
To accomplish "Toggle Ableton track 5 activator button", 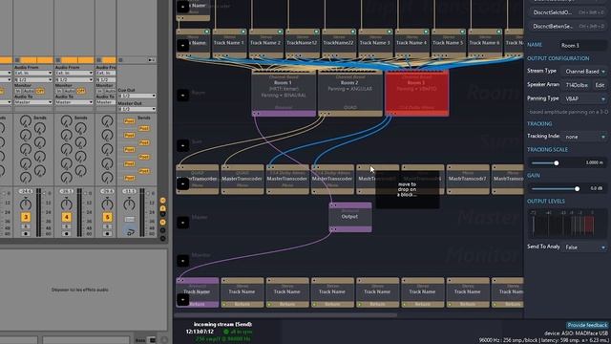I will click(x=107, y=217).
